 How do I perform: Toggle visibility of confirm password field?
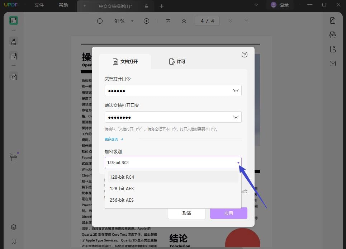click(236, 117)
